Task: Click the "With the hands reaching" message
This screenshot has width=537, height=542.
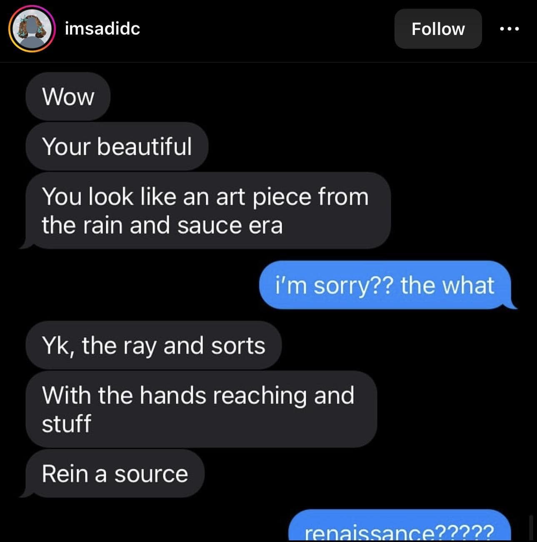Action: (x=201, y=409)
